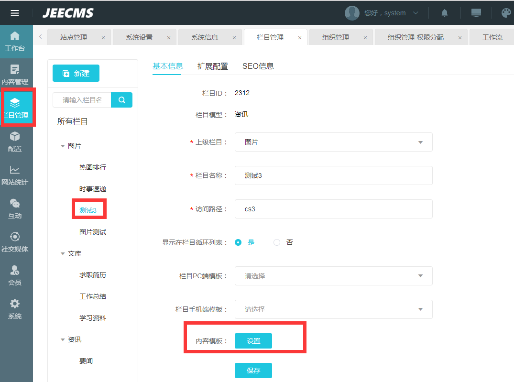Open the 会员 sidebar section
Viewport: 514px width, 382px height.
(x=15, y=275)
